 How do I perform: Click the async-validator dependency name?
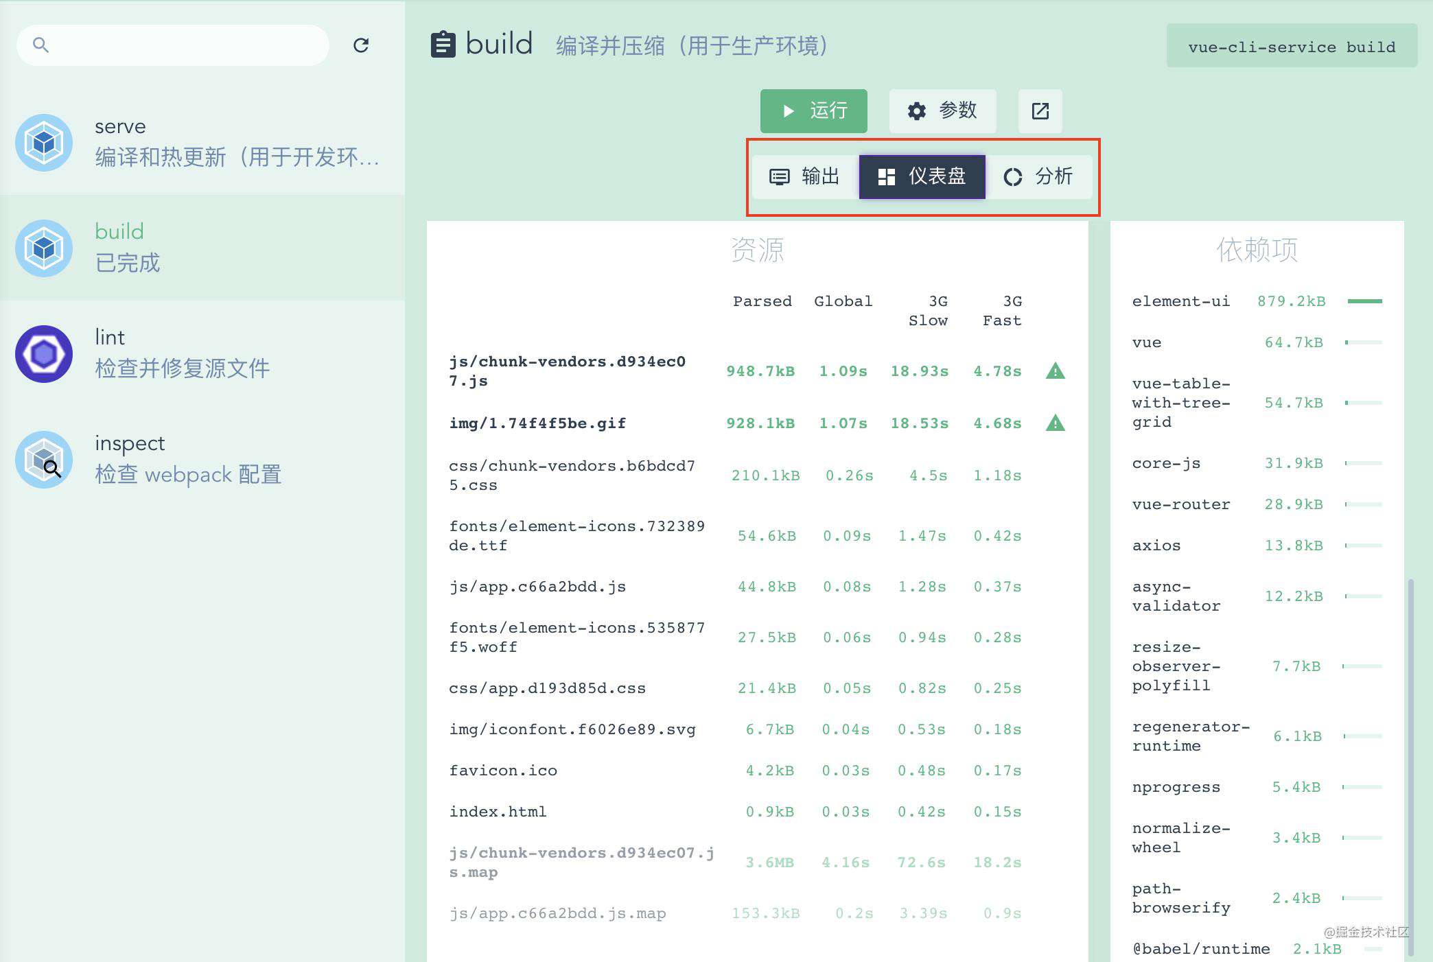[1176, 596]
